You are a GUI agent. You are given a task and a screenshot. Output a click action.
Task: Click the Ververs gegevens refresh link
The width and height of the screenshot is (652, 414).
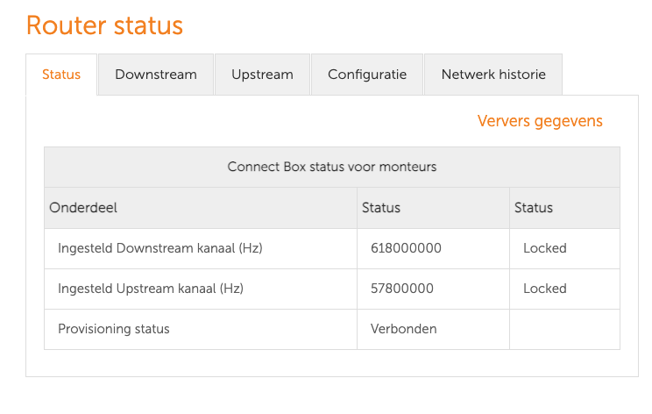(x=540, y=121)
